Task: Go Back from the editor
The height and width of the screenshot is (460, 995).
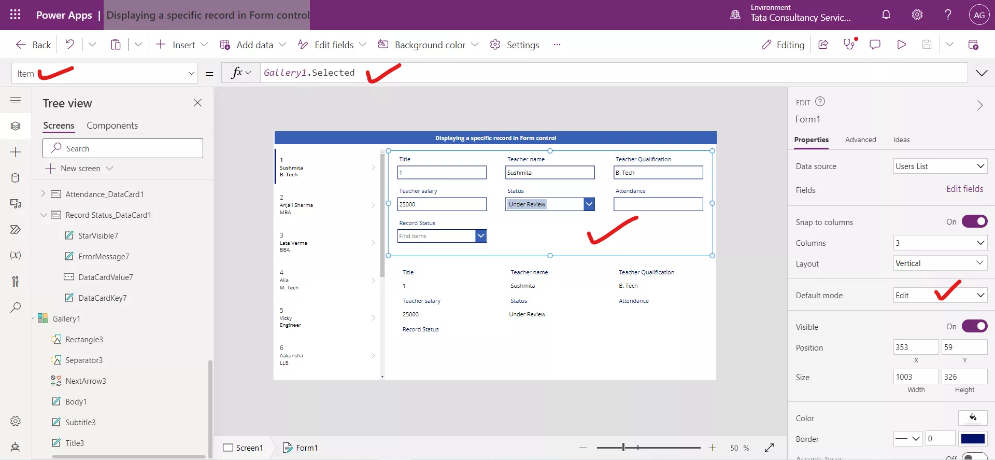Action: pyautogui.click(x=33, y=45)
